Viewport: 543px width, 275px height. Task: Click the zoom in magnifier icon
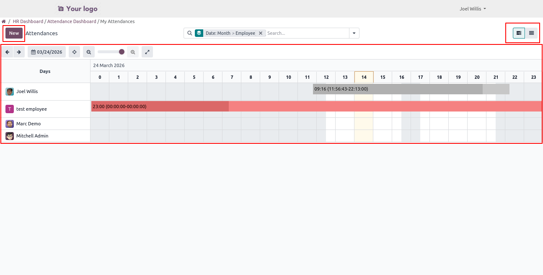(133, 52)
